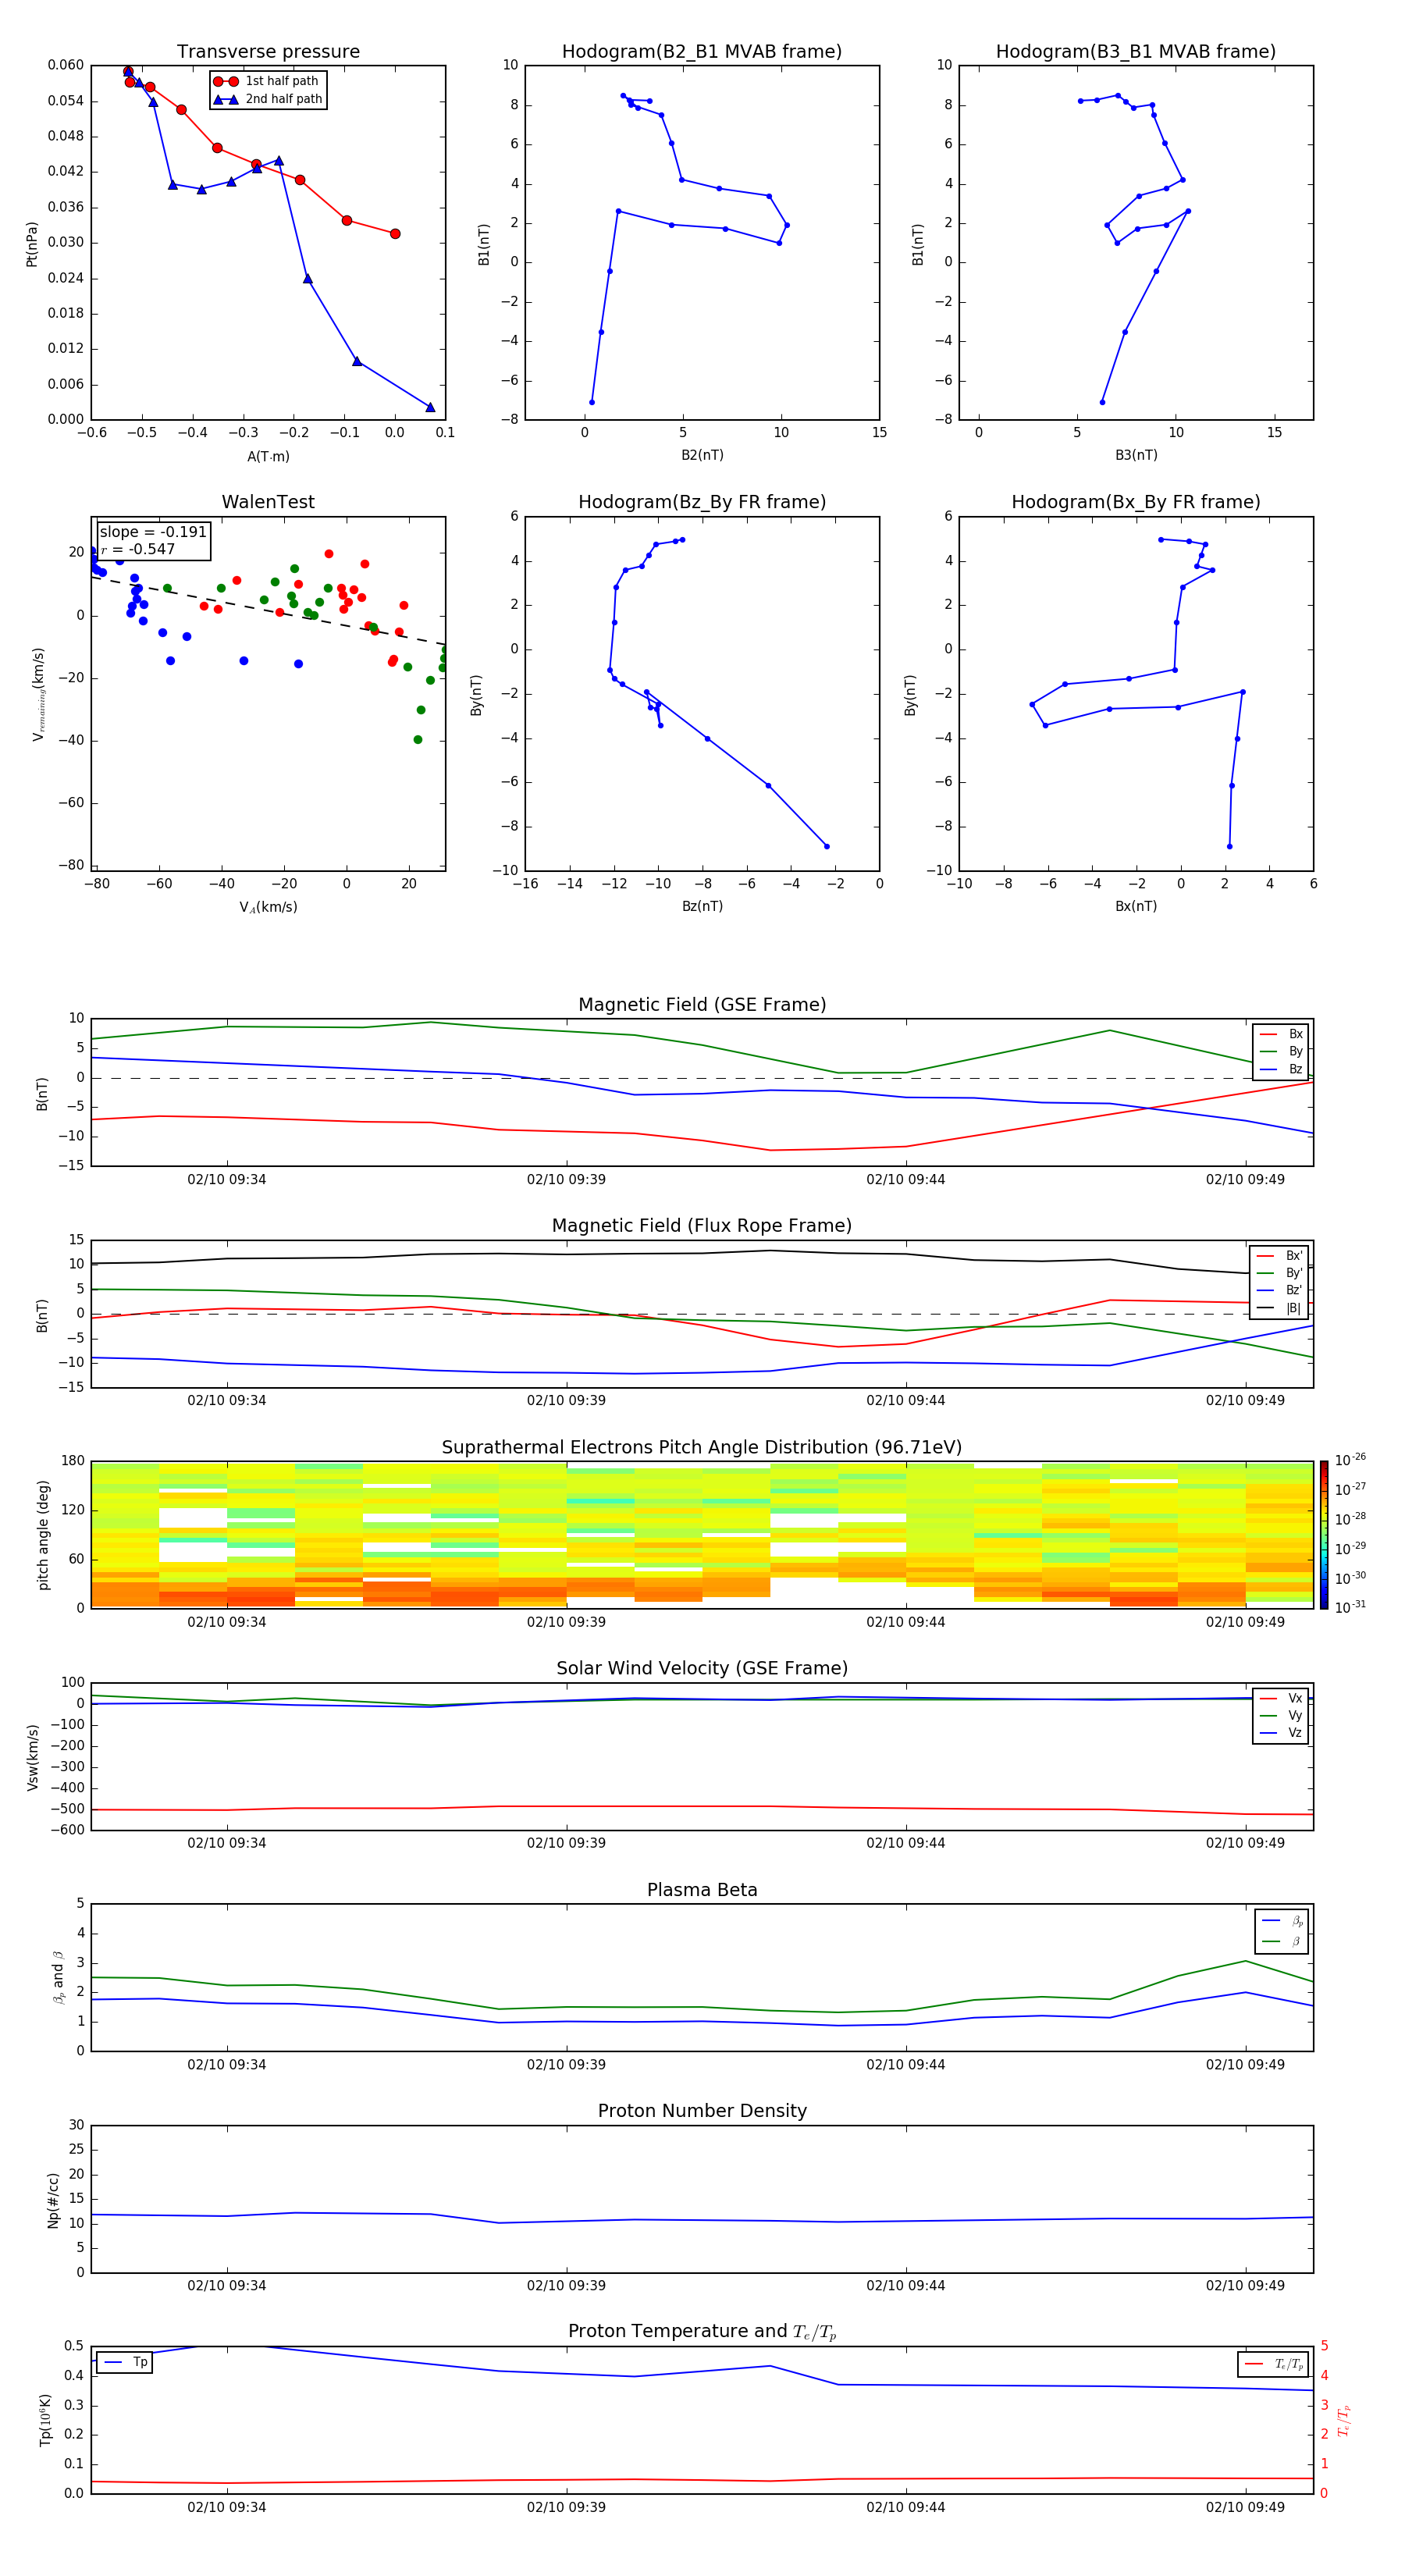Select the 'slope = -0.191' annotation
This screenshot has width=1405, height=2576.
click(x=153, y=532)
